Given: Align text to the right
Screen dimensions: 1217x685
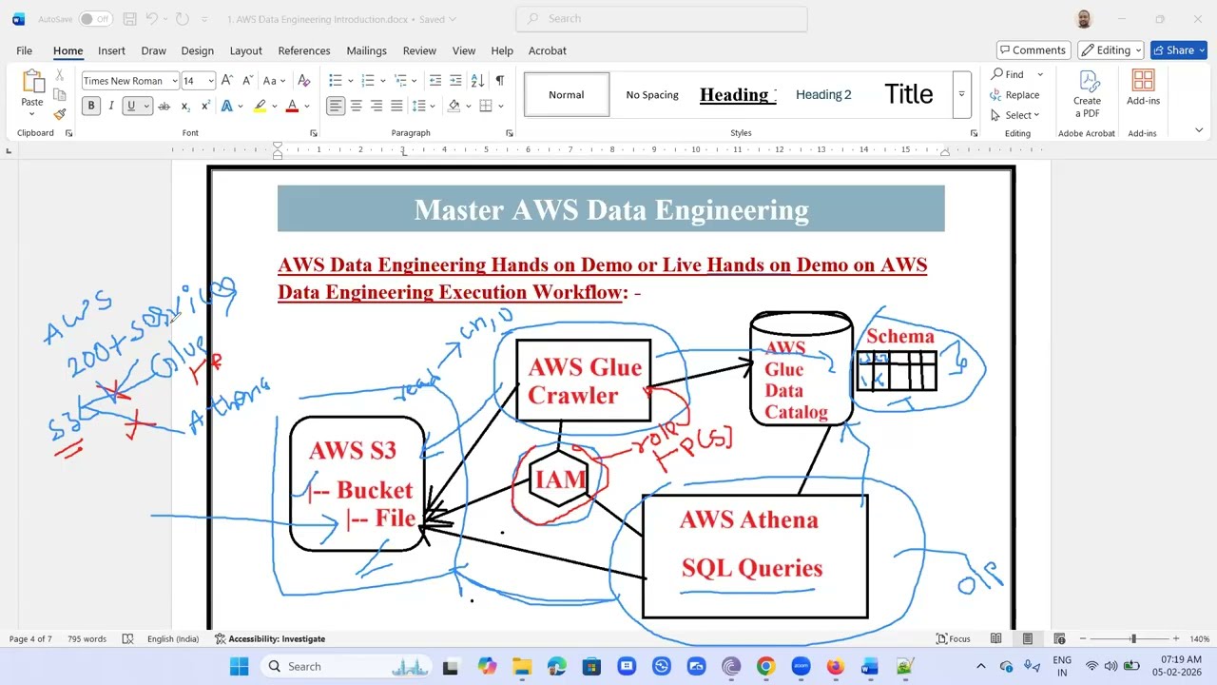Looking at the screenshot, I should 377,106.
